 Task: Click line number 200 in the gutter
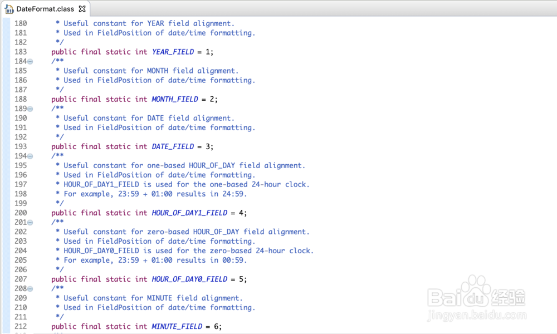pos(21,213)
